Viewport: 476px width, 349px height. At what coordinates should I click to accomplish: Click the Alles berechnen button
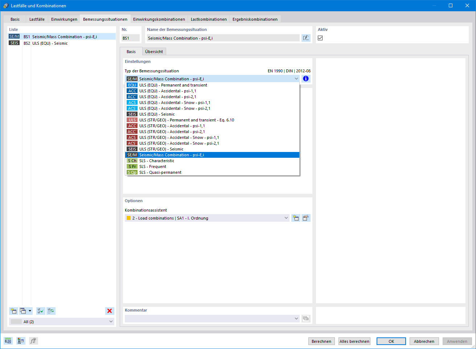click(354, 341)
